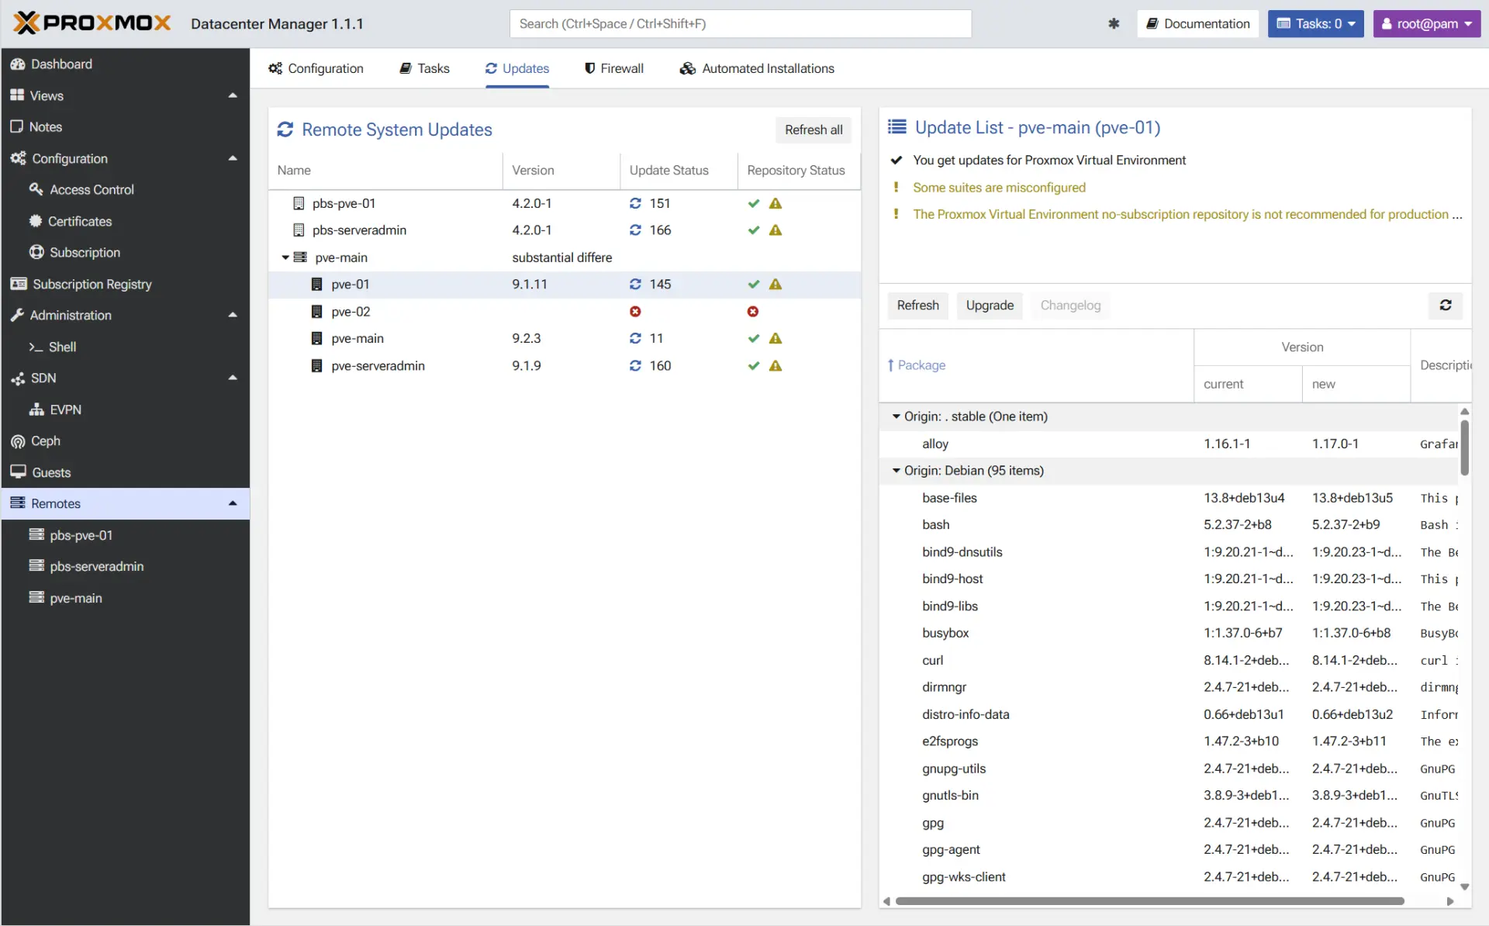Select the alloy package row
This screenshot has width=1489, height=926.
click(1169, 444)
